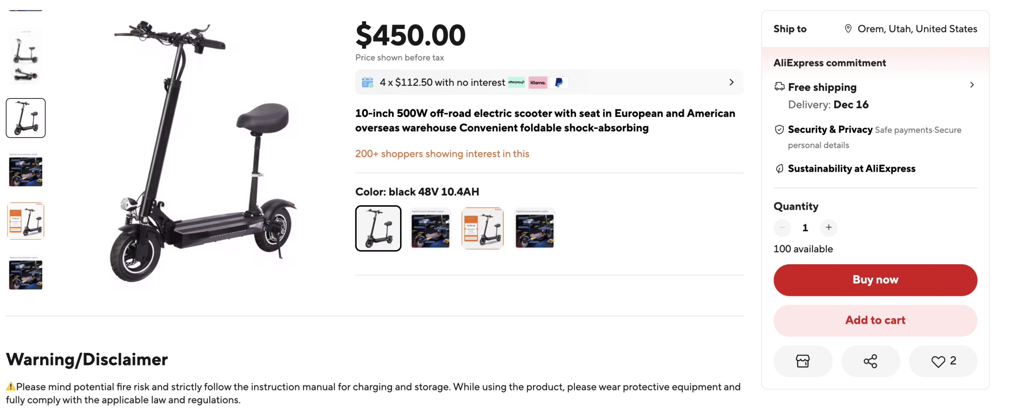Open the seller's store icon

point(803,361)
